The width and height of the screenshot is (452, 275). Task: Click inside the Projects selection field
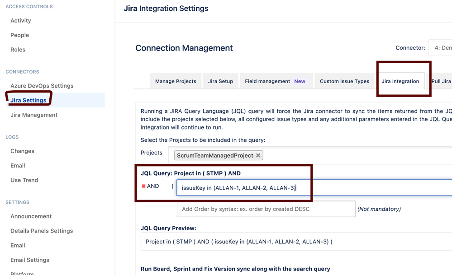click(x=310, y=155)
